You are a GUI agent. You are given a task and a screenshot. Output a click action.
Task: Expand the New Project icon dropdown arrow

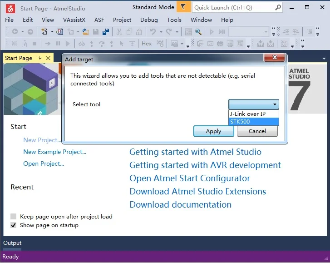pyautogui.click(x=52, y=32)
